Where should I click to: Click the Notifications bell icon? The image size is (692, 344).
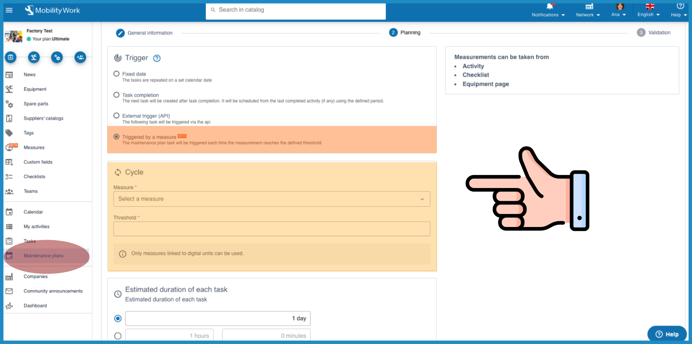[549, 7]
